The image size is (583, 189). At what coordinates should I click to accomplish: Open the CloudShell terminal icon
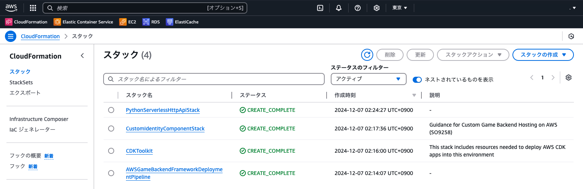(x=320, y=8)
